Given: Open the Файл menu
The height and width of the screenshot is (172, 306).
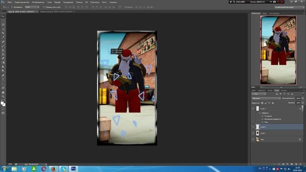Looking at the screenshot, I should pos(10,2).
